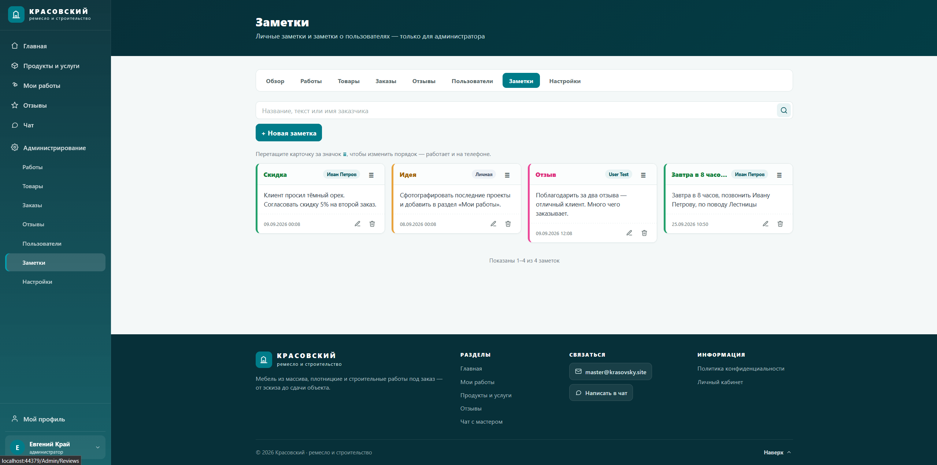Delete the Идея note with trash icon
The width and height of the screenshot is (937, 465).
[508, 224]
